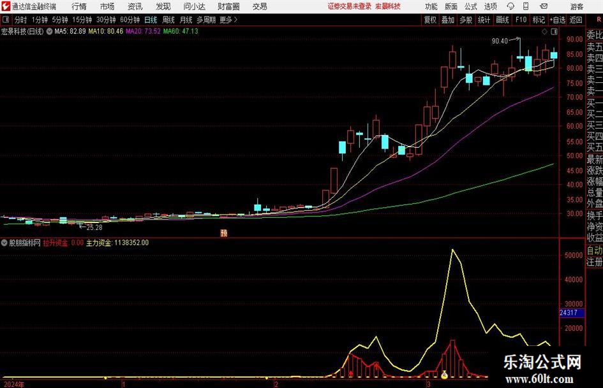Click the 委比 label in right sidebar
The image size is (603, 388).
594,35
